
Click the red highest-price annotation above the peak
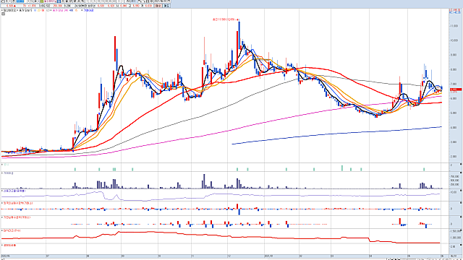point(226,19)
